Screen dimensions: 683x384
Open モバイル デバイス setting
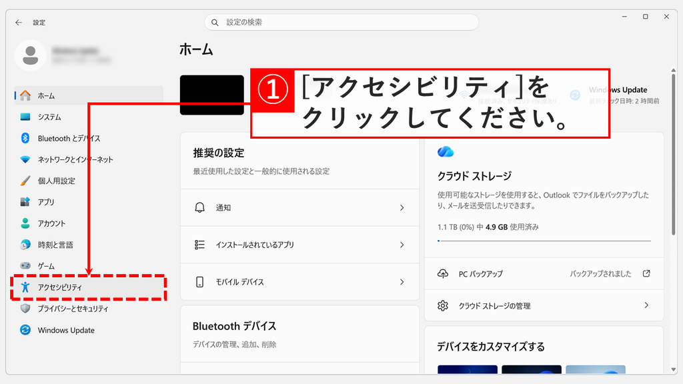299,282
